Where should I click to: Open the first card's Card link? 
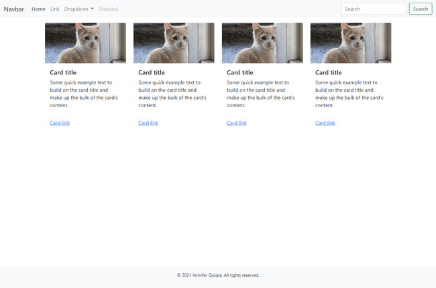[x=60, y=123]
